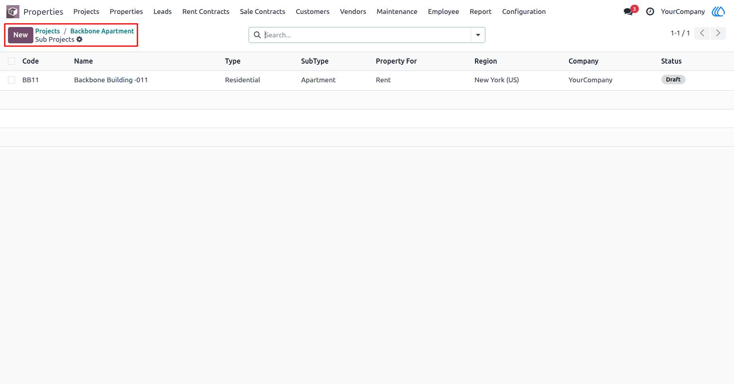Open the activities clock icon

(x=650, y=12)
